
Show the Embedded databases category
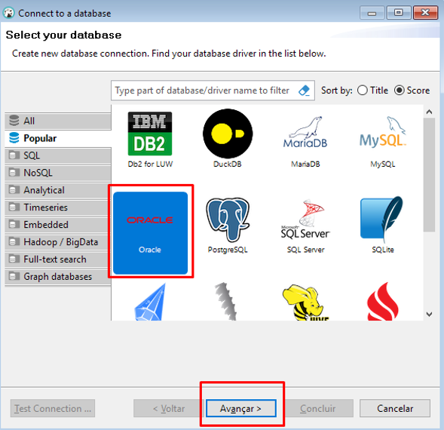click(58, 225)
